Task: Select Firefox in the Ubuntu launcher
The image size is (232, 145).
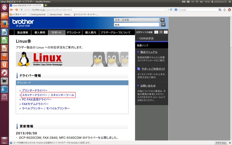Action: pyautogui.click(x=4, y=24)
